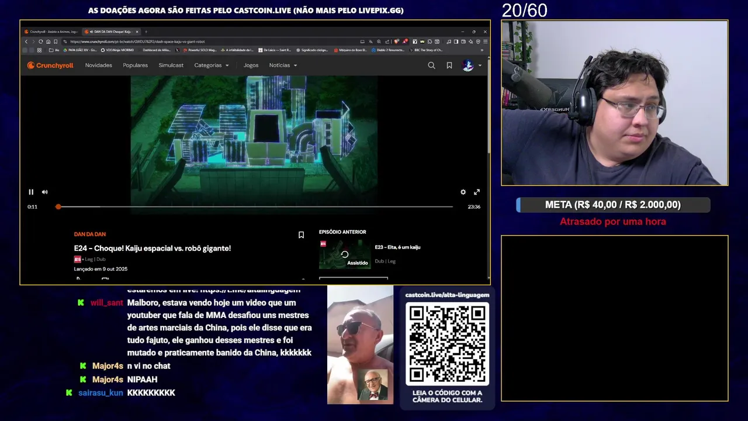Image resolution: width=748 pixels, height=421 pixels.
Task: Open the De Laicis Saint R bookmark
Action: click(x=275, y=50)
